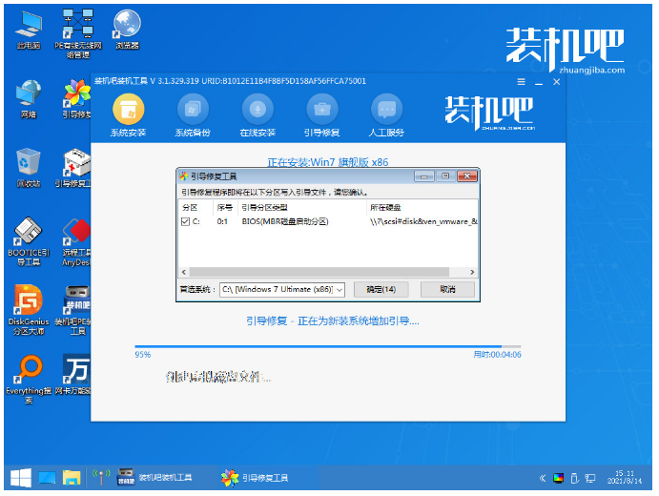The width and height of the screenshot is (659, 496).
Task: Switch to 在线安装 section
Action: coord(257,108)
